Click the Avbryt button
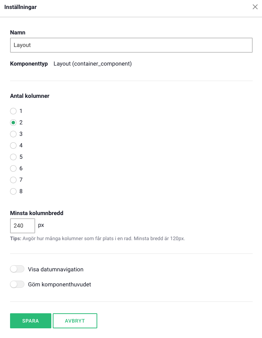This screenshot has height=338, width=262. (75, 321)
